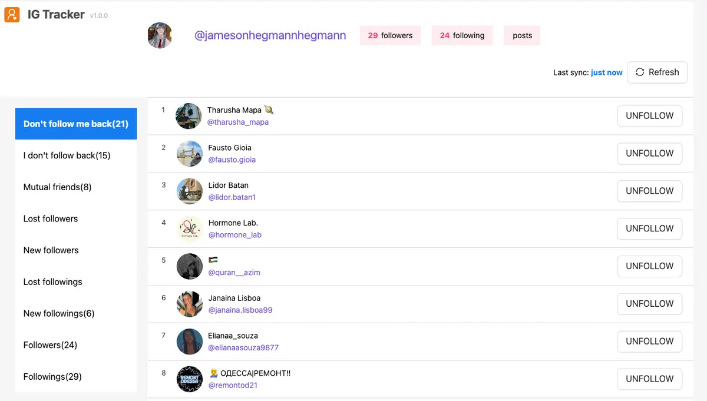Select "Lost followings" in the sidebar
707x401 pixels.
(52, 281)
